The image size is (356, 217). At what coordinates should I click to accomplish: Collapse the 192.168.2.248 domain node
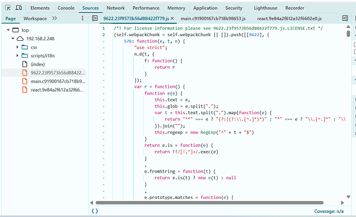(13, 38)
